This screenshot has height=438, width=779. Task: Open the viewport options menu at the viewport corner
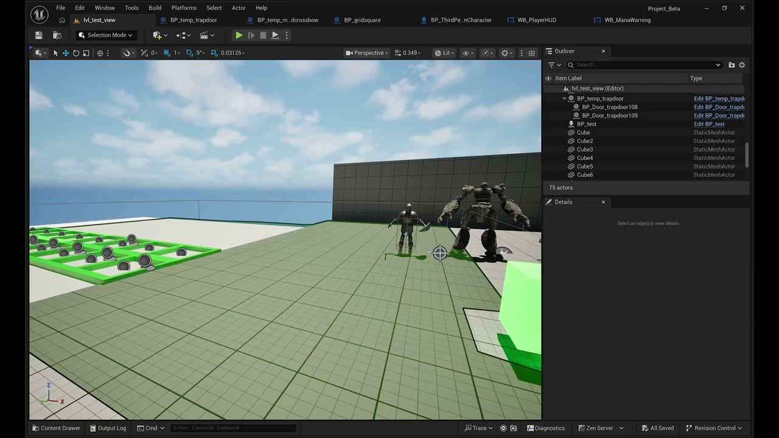point(40,53)
